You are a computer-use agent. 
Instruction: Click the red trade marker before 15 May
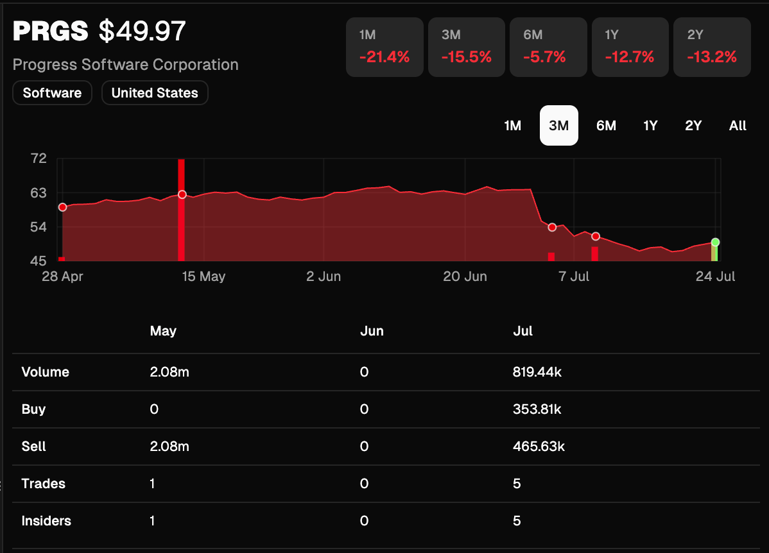coord(182,194)
